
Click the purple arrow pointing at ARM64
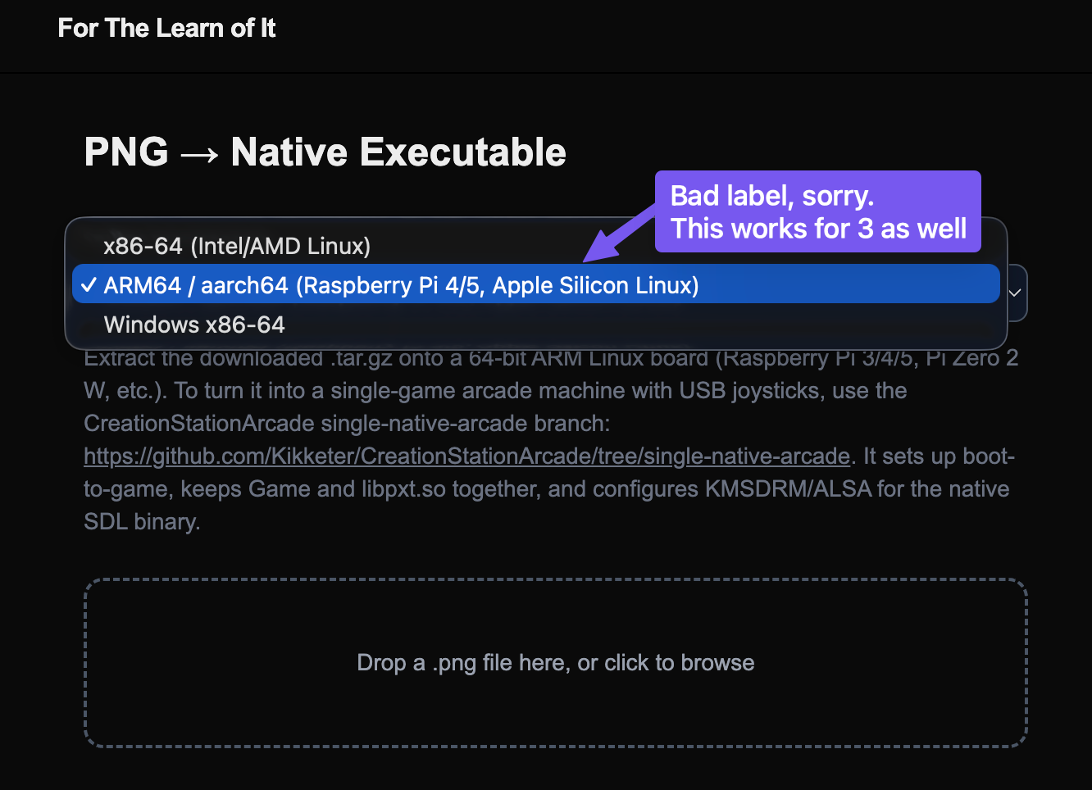pos(620,233)
